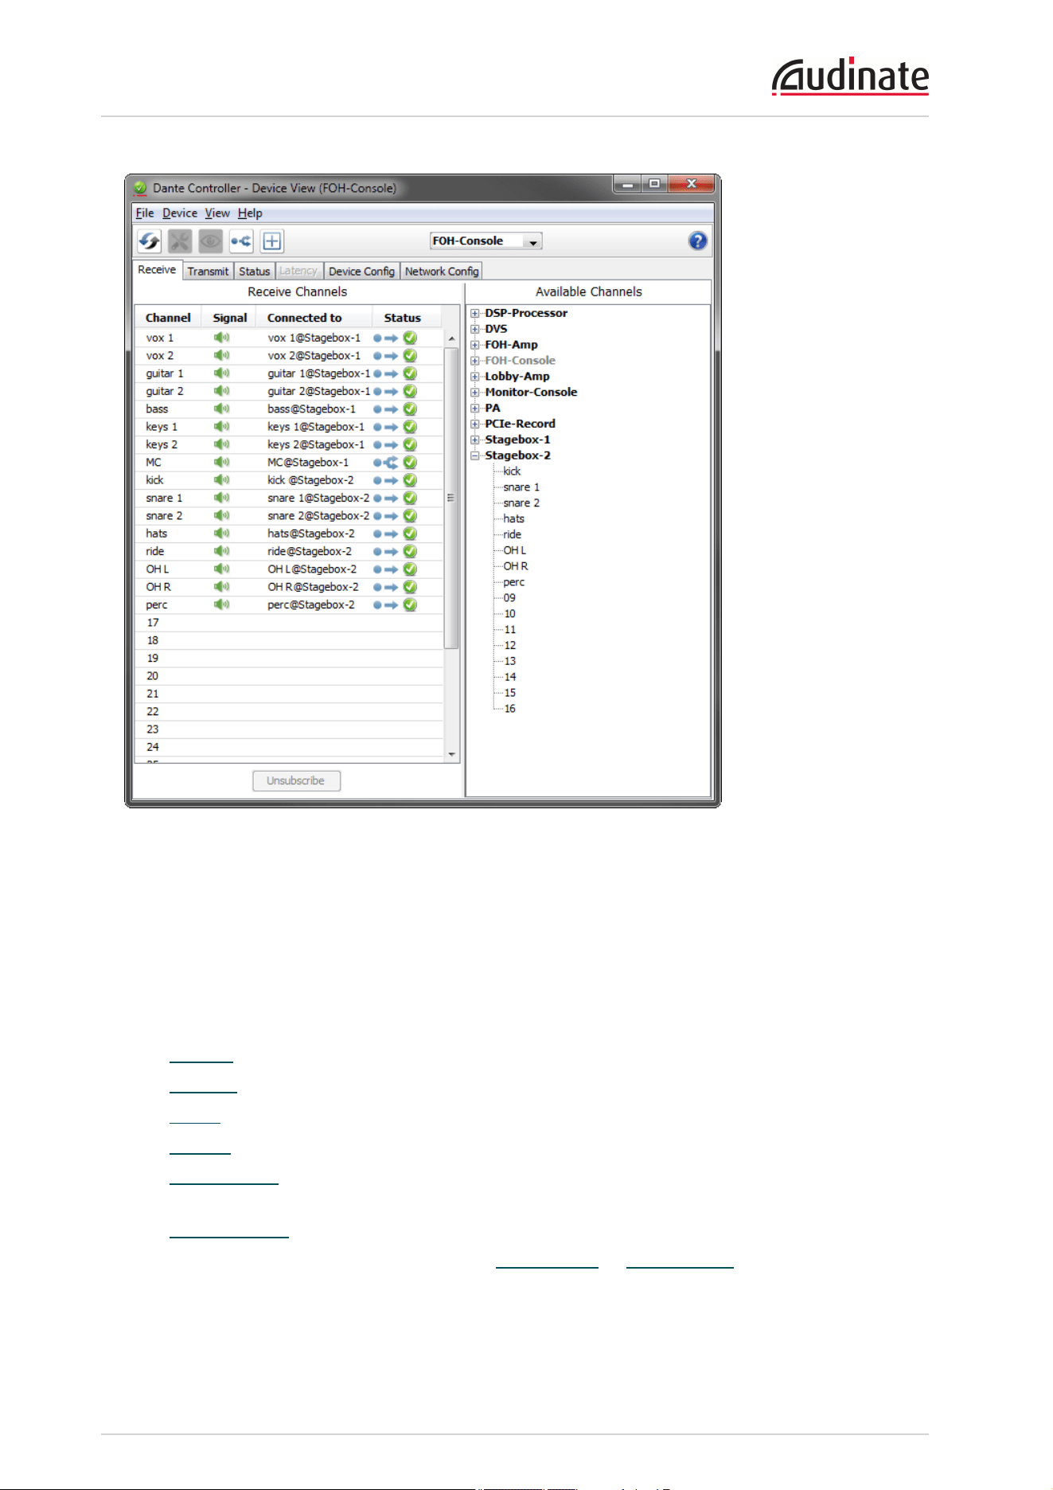
Task: Click green status check for kick
Action: pyautogui.click(x=410, y=480)
